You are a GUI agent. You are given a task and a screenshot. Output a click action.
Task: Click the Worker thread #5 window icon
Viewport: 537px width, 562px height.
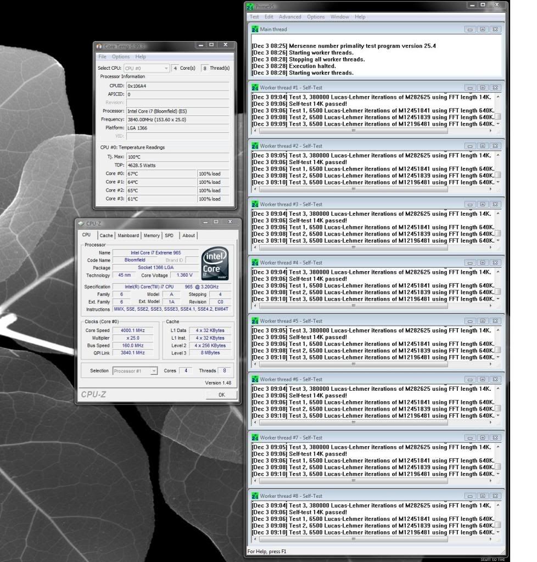tap(255, 321)
